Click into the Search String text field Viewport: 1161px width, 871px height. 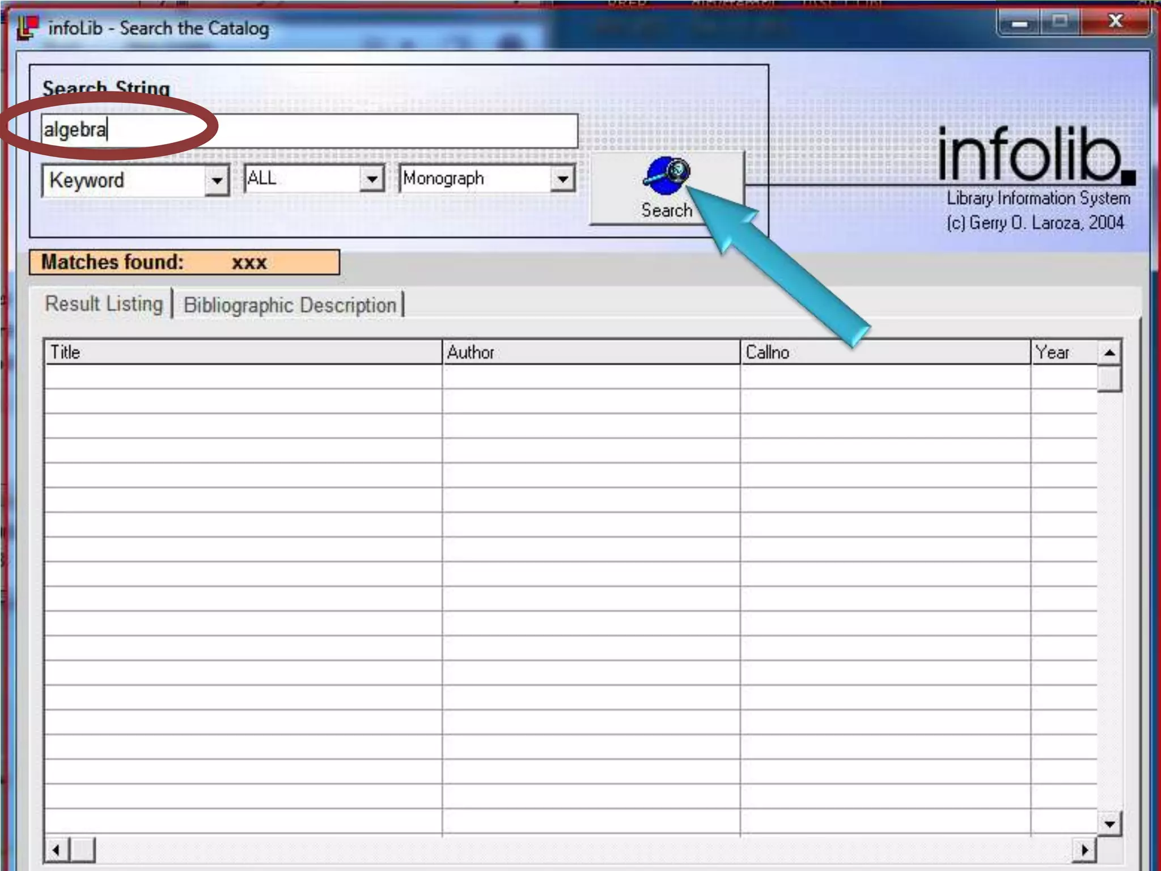point(340,130)
